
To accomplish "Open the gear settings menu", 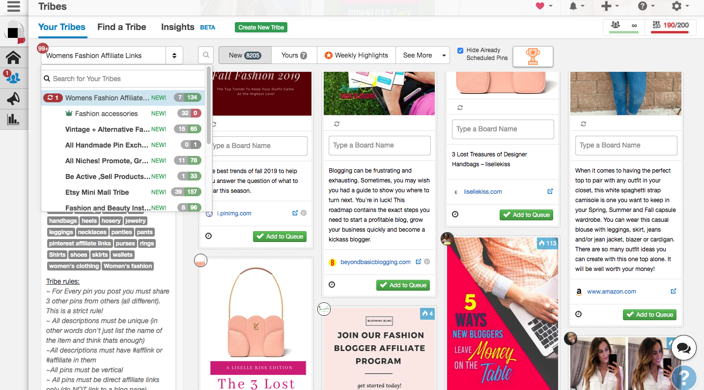I will [x=680, y=6].
